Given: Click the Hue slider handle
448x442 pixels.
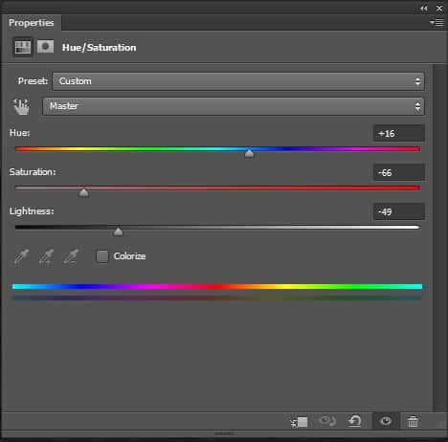Looking at the screenshot, I should tap(249, 154).
